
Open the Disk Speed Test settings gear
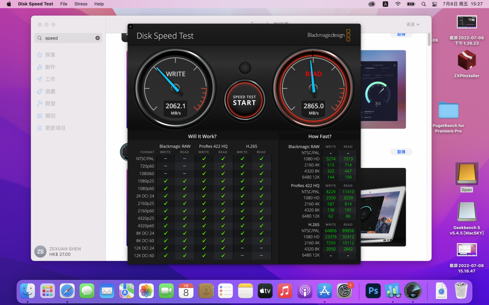point(244,68)
